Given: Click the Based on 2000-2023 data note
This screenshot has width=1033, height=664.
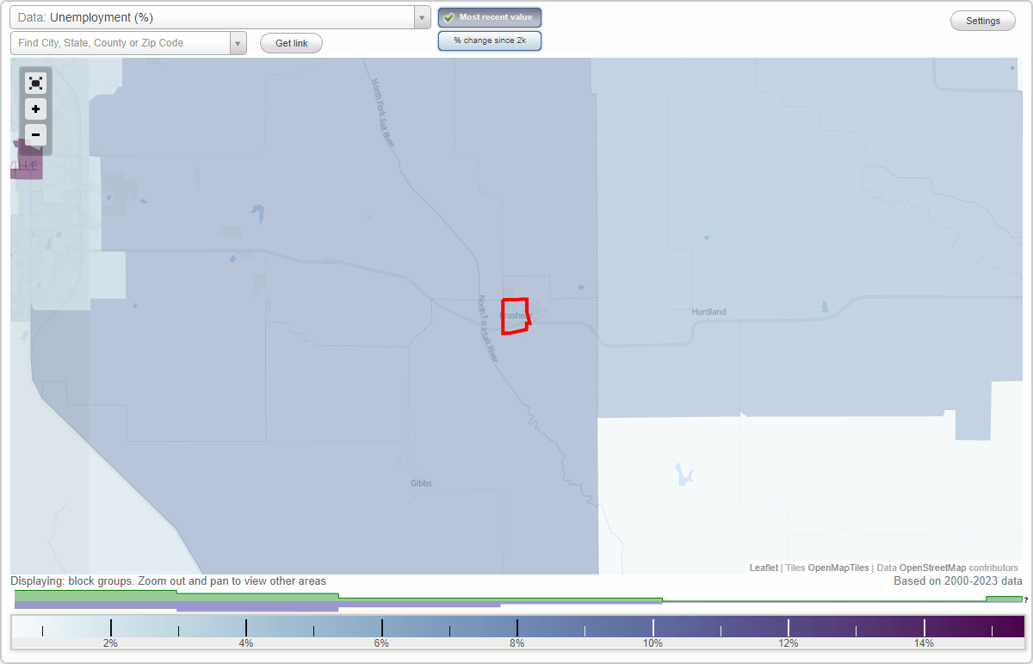Looking at the screenshot, I should pos(958,581).
